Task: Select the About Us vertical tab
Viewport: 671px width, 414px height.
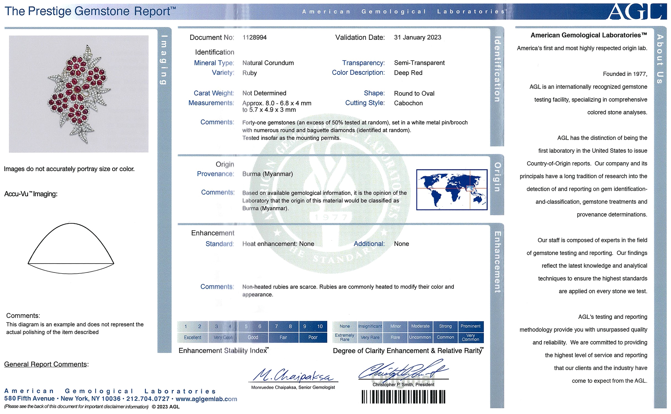Action: tap(660, 59)
